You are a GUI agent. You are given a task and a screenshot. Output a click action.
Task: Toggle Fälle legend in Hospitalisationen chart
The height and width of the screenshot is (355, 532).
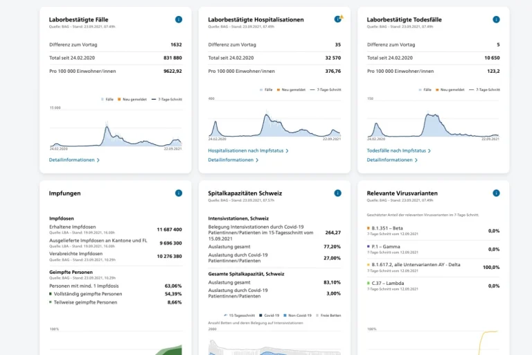pyautogui.click(x=266, y=89)
